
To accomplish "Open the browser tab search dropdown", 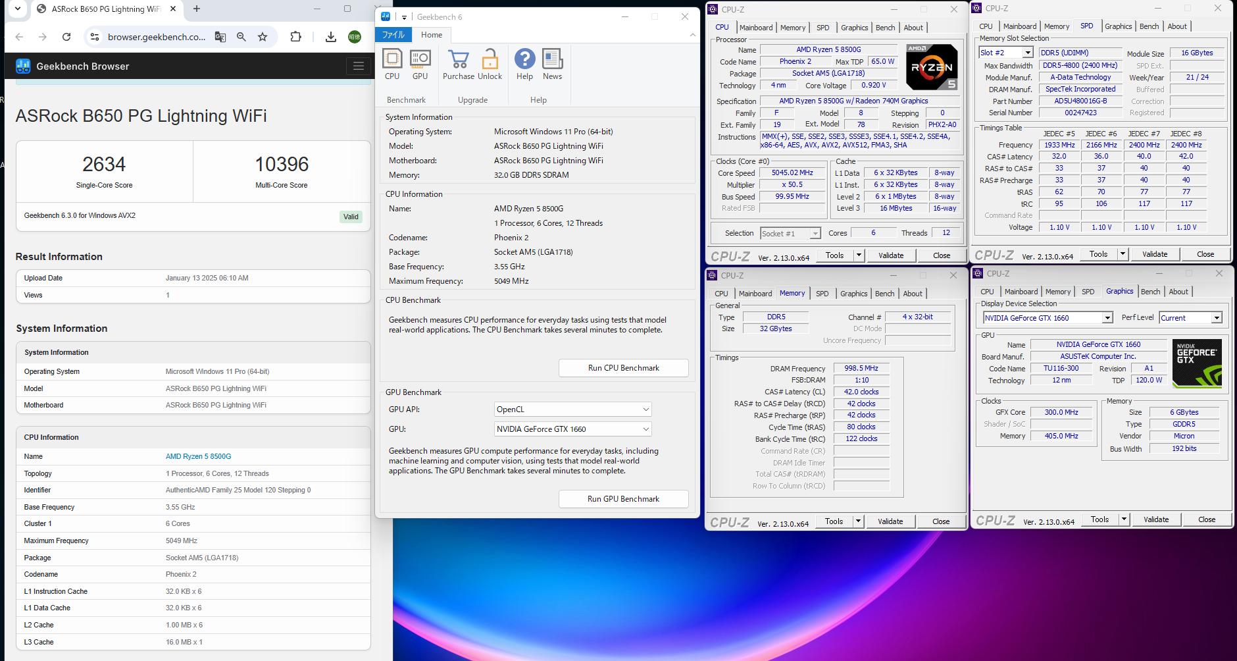I will (18, 9).
